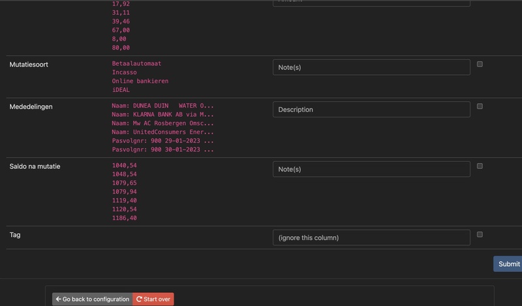Tick the checkbox in the Mutatiesoort row
This screenshot has width=522, height=306.
[480, 64]
